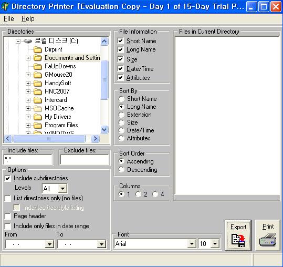
Task: Enable the Page header option
Action: pyautogui.click(x=8, y=216)
